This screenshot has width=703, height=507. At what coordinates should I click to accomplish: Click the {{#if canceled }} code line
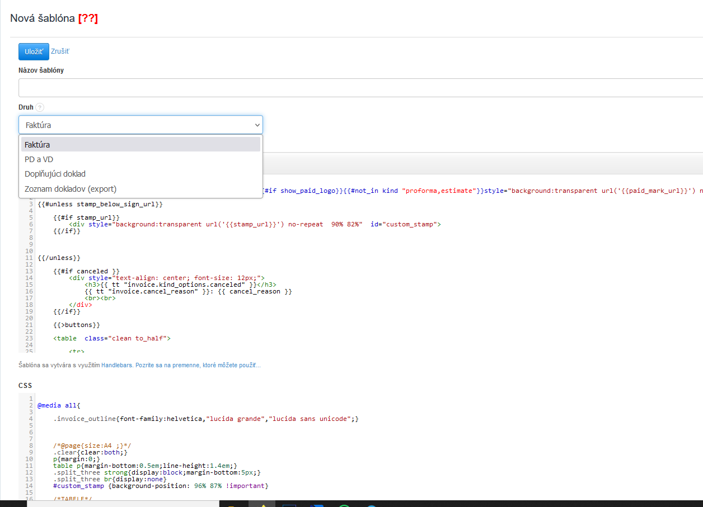point(86,271)
